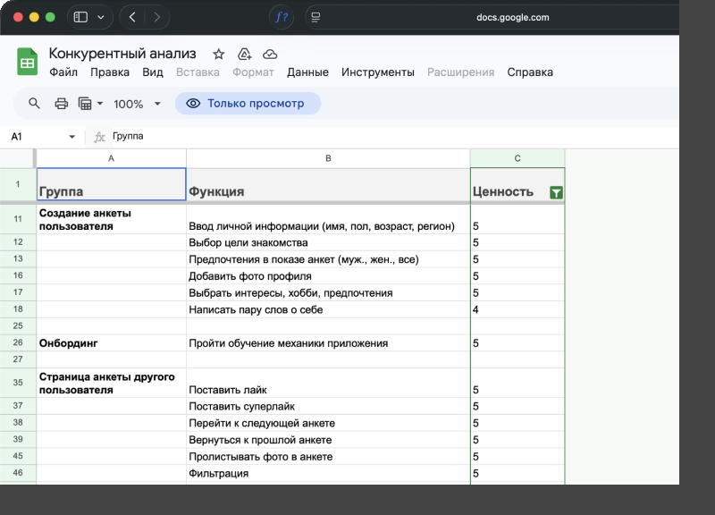Select cell Ввод личной информации
This screenshot has width=715, height=515.
[328, 219]
